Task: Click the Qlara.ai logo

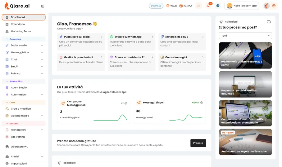Action: tap(17, 6)
